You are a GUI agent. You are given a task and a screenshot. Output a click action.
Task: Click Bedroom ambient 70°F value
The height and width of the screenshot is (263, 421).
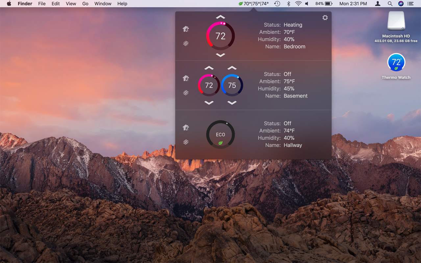[289, 32]
